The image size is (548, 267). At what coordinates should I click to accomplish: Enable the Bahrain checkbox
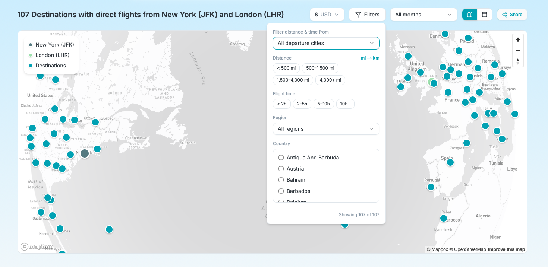pyautogui.click(x=281, y=180)
